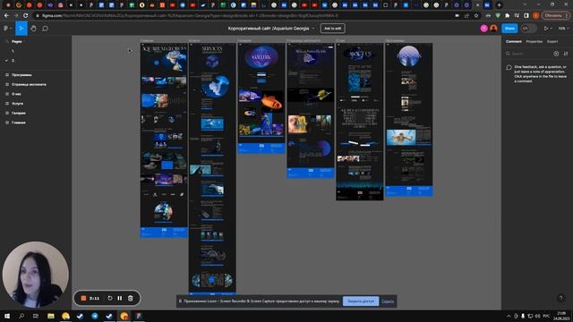The image size is (573, 322).
Task: Select the Галерея frame layer
Action: coord(18,113)
